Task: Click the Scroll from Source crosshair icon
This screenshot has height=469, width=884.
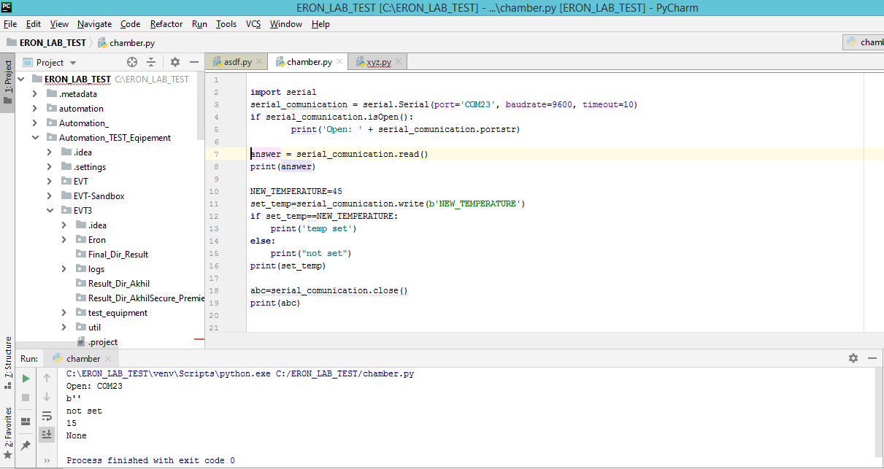Action: (132, 62)
